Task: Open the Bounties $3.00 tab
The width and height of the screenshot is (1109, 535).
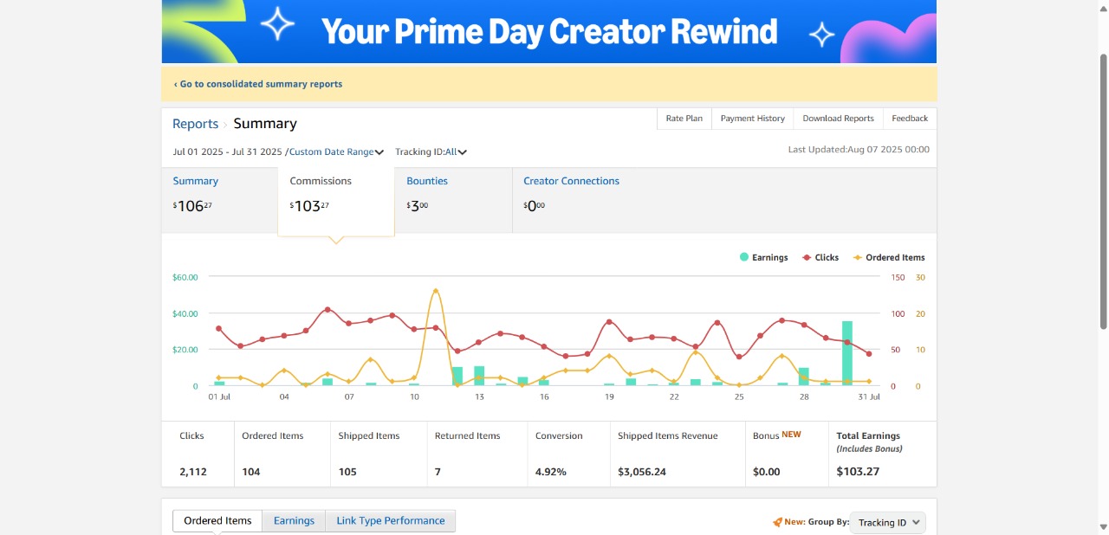Action: coord(453,200)
